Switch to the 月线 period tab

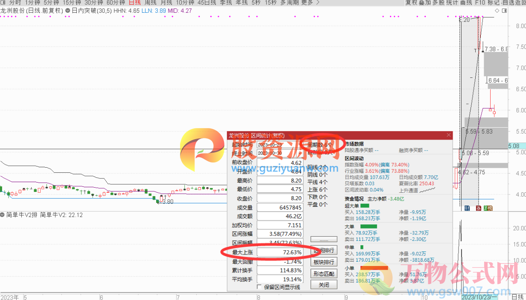point(166,3)
